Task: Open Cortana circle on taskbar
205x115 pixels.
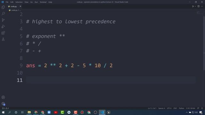Action: [x=16, y=112]
